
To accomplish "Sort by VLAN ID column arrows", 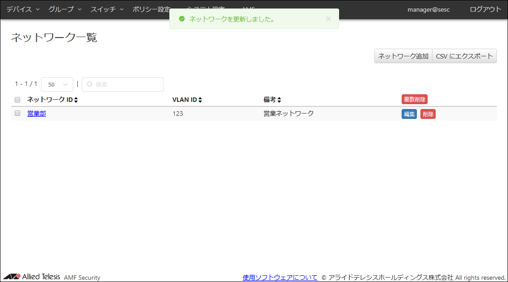I will click(200, 100).
